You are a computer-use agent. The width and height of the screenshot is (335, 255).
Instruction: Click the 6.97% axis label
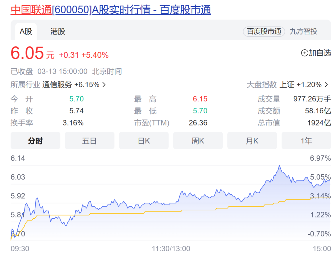pos(320,158)
